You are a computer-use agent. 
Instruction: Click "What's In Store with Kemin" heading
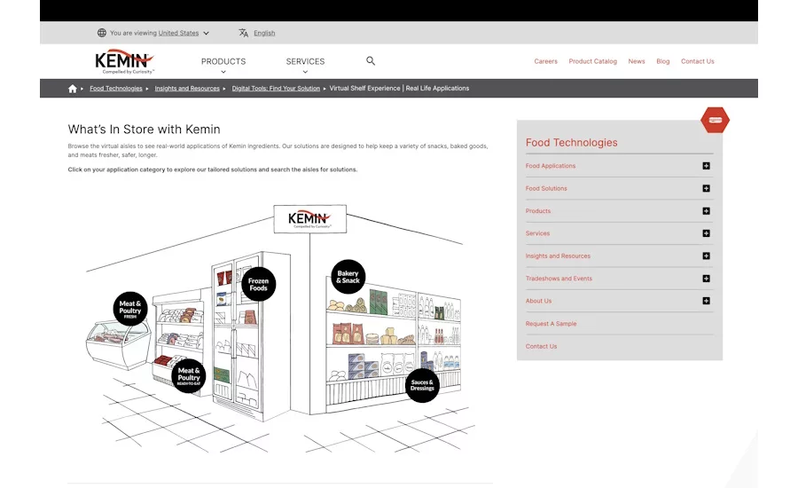click(144, 130)
